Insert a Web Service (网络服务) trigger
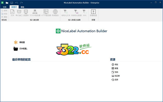Screen dimensions: 163x102 55,13
